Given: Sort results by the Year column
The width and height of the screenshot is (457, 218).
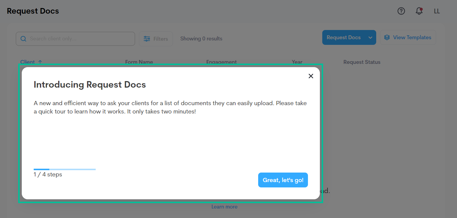Looking at the screenshot, I should point(297,62).
